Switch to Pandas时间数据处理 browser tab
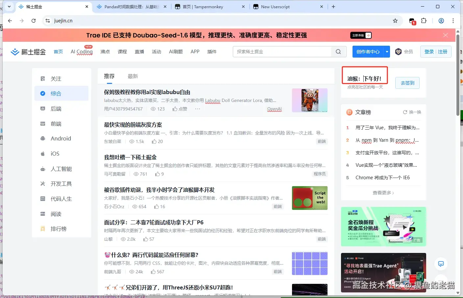This screenshot has width=463, height=298. click(x=132, y=7)
